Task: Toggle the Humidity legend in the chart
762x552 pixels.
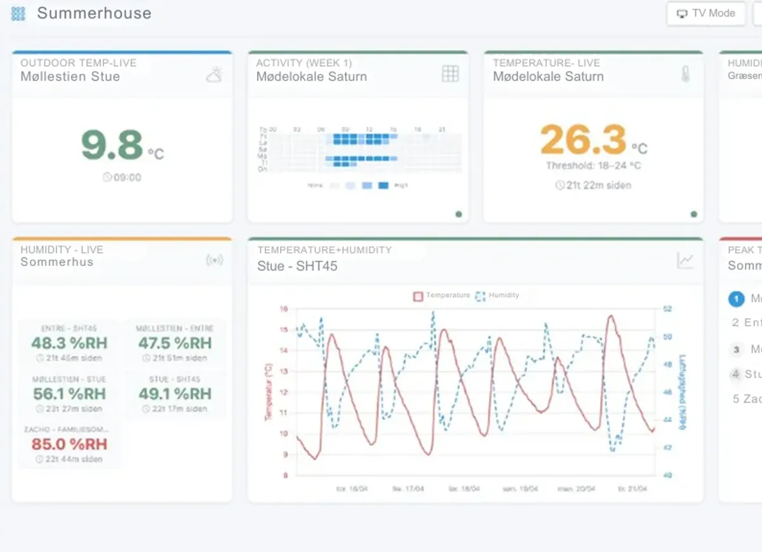Action: tap(497, 295)
